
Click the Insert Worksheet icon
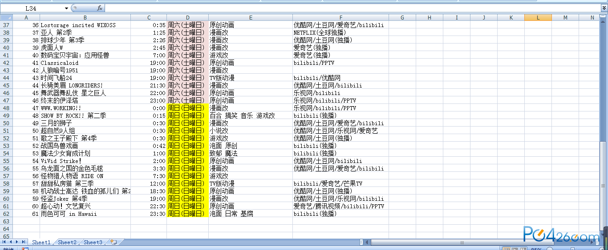(x=114, y=242)
